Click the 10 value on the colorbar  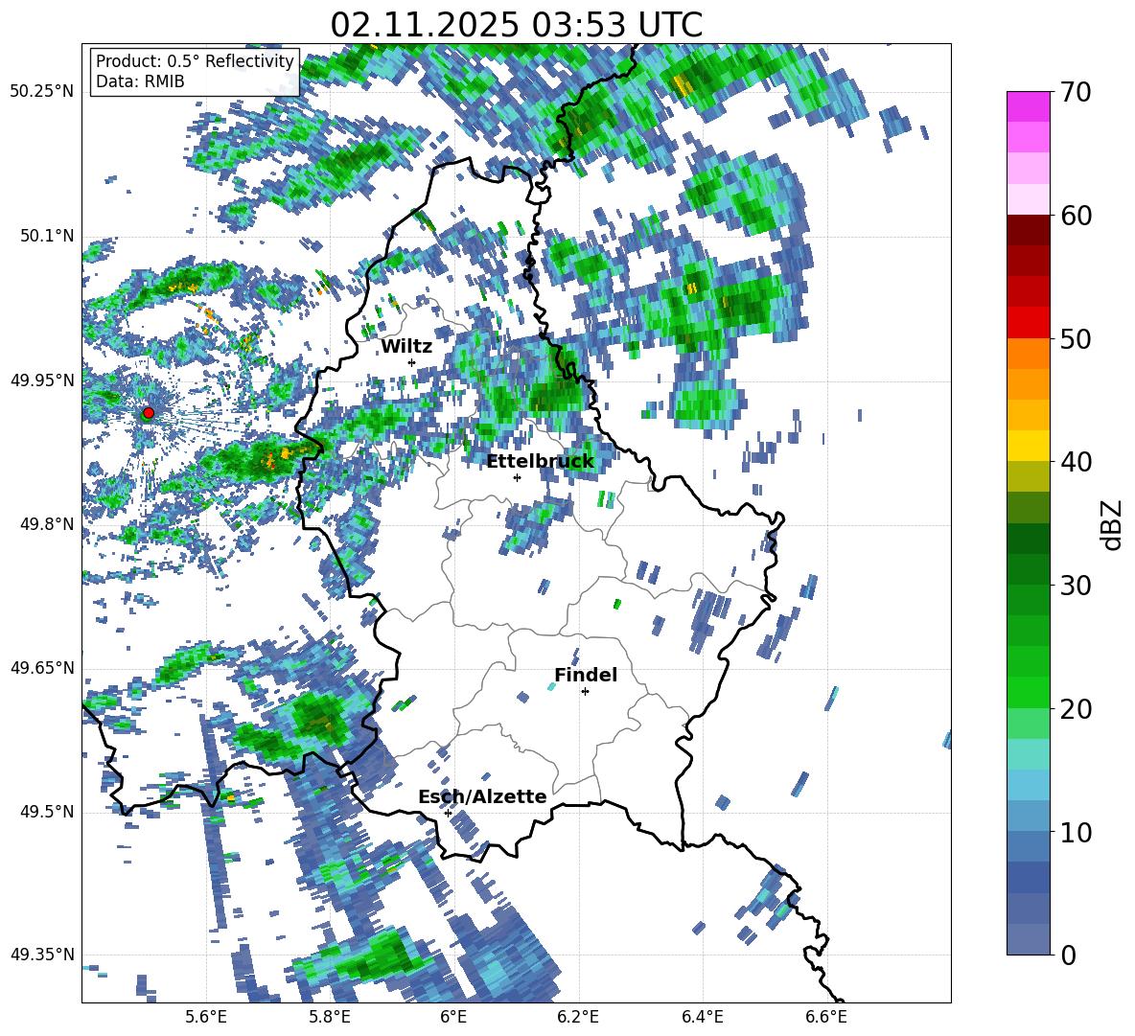1076,833
